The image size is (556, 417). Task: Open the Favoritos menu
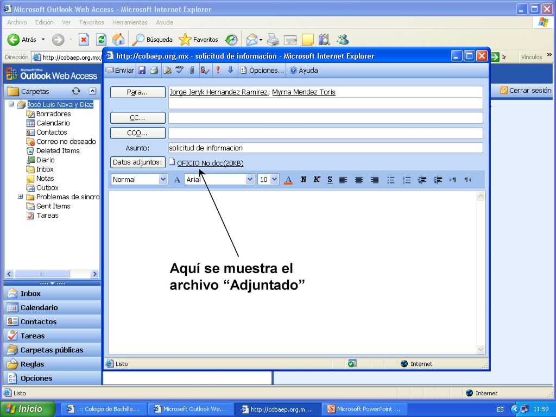[x=91, y=22]
